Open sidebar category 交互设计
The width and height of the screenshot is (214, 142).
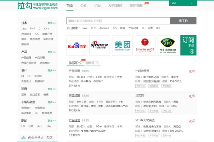click(x=26, y=81)
